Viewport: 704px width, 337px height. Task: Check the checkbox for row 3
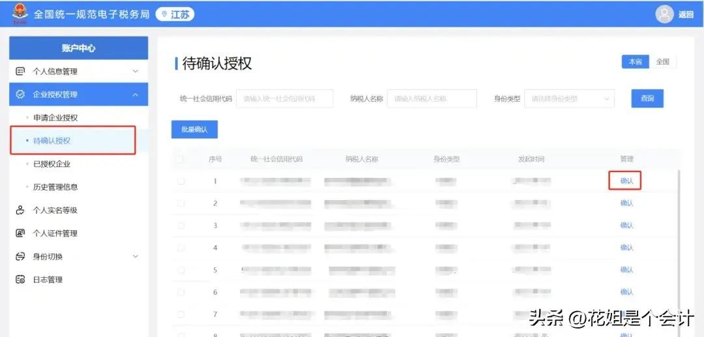[181, 226]
